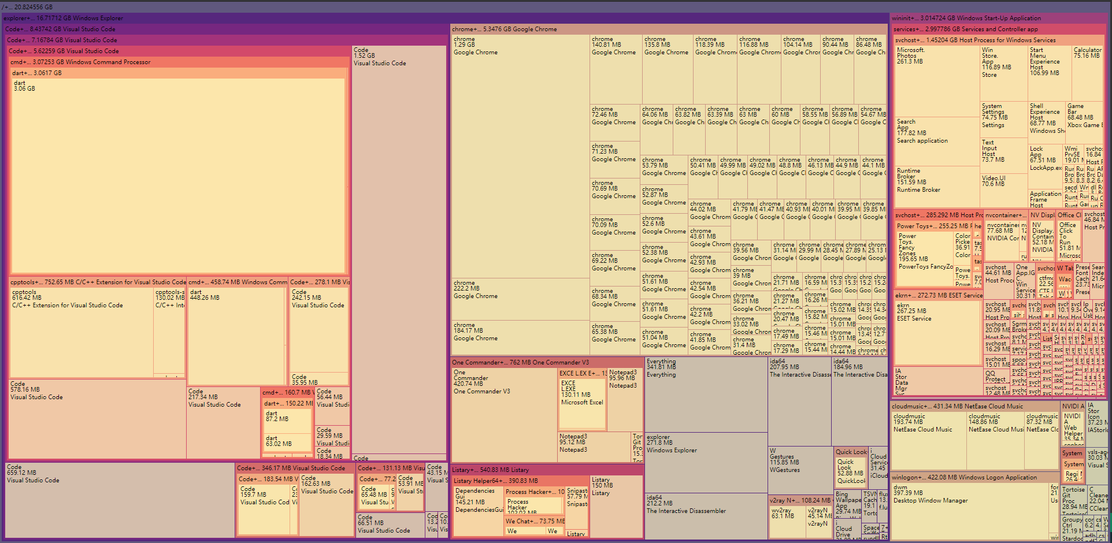Select svchost+ 1.45204 GB Host Process header
Image resolution: width=1112 pixels, height=543 pixels.
(x=998, y=40)
